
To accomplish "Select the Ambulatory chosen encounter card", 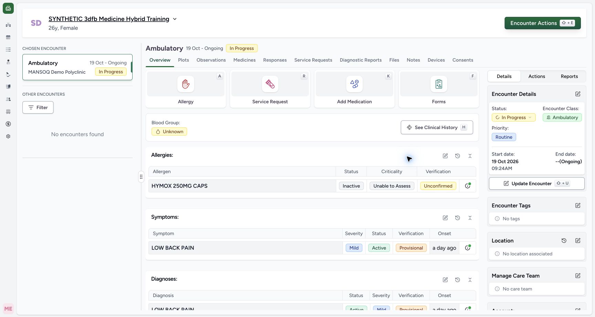I will [x=77, y=67].
